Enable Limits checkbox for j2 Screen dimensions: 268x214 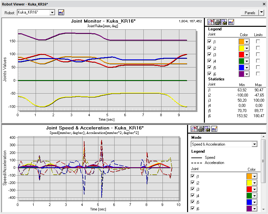pyautogui.click(x=258, y=48)
